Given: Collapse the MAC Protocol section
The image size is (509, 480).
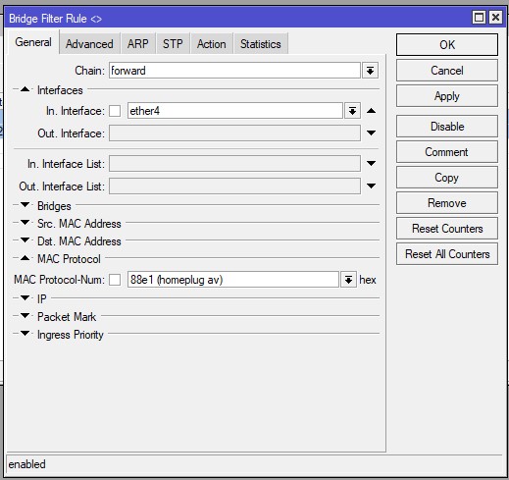Looking at the screenshot, I should coord(25,258).
